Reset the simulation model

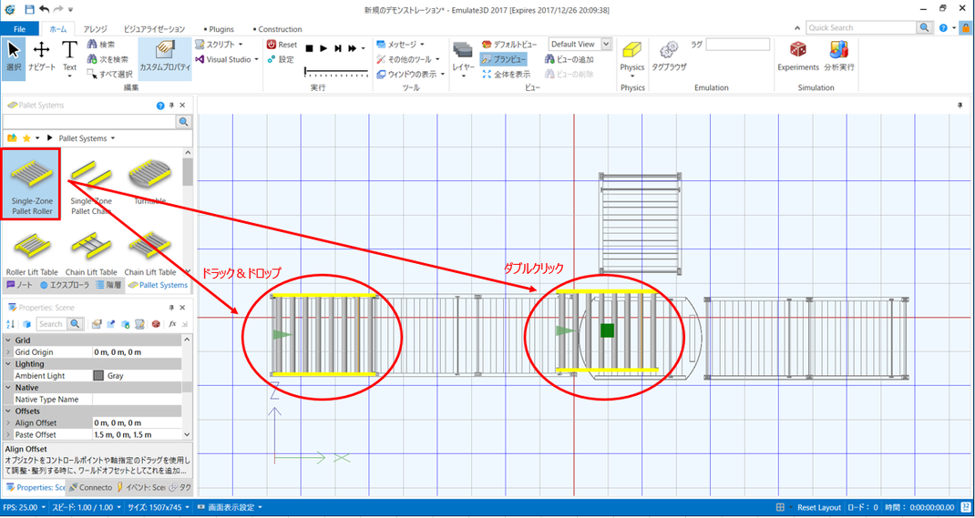[x=282, y=45]
